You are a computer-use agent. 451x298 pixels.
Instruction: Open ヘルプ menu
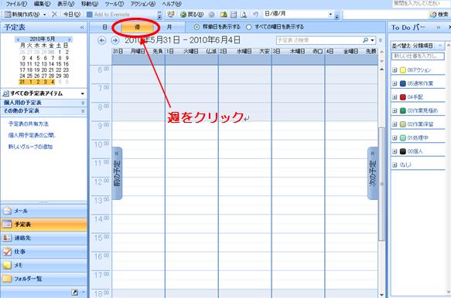pos(172,4)
